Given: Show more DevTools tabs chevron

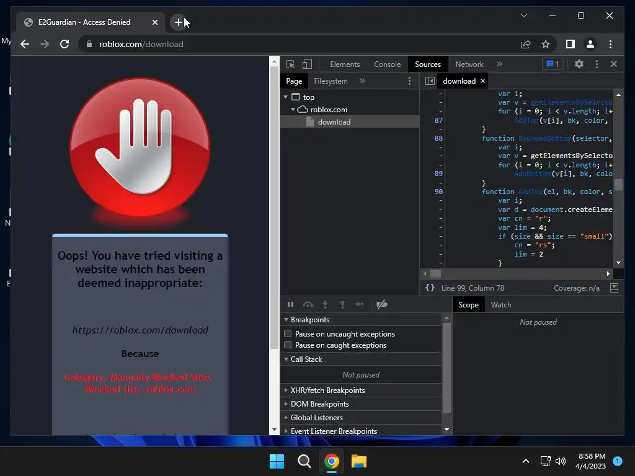Looking at the screenshot, I should pos(499,64).
